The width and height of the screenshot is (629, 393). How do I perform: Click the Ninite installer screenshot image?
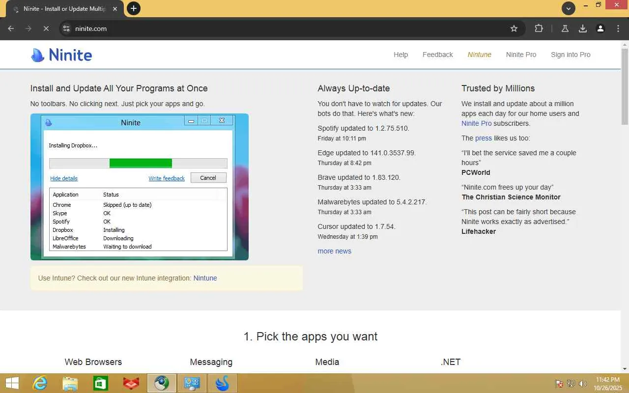pos(140,187)
